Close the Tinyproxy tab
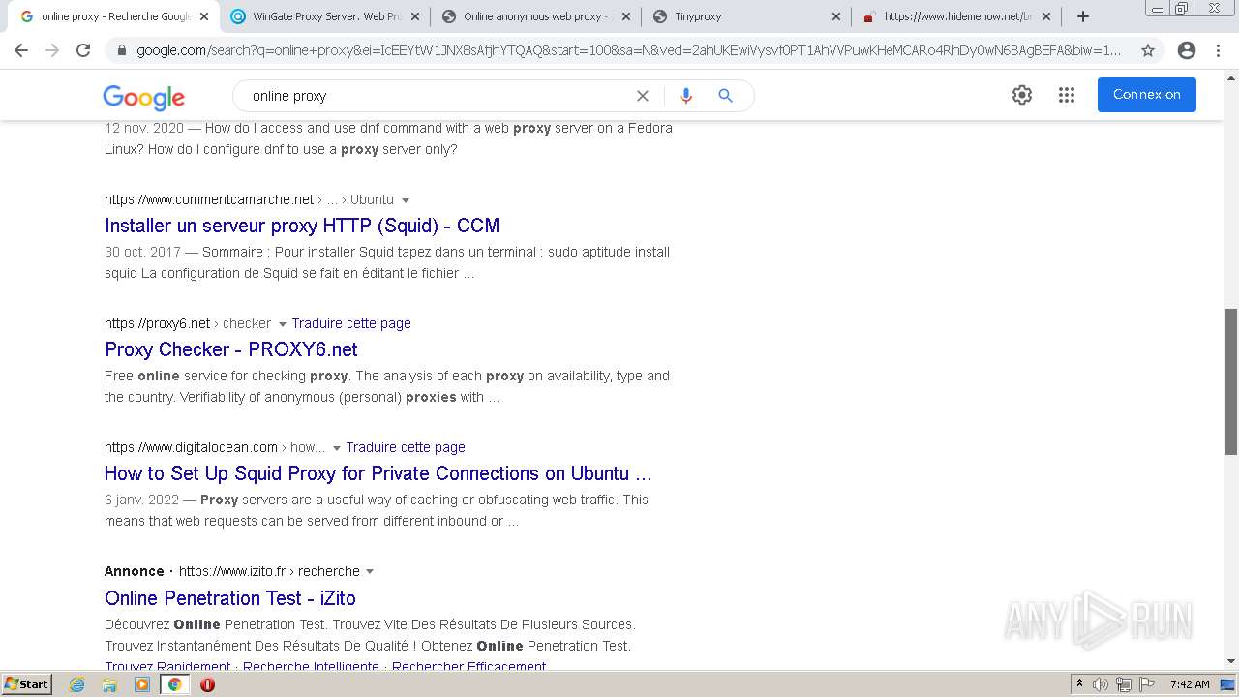Viewport: 1239px width, 697px height. [836, 16]
